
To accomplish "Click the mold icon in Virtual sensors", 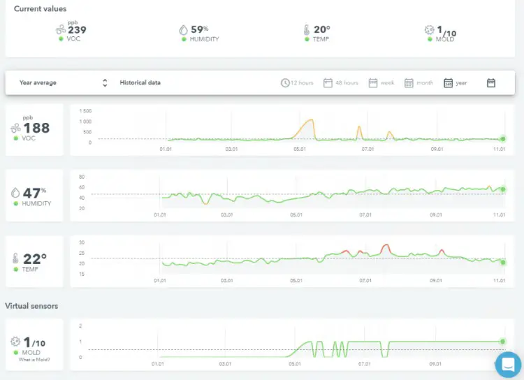I will tap(15, 341).
